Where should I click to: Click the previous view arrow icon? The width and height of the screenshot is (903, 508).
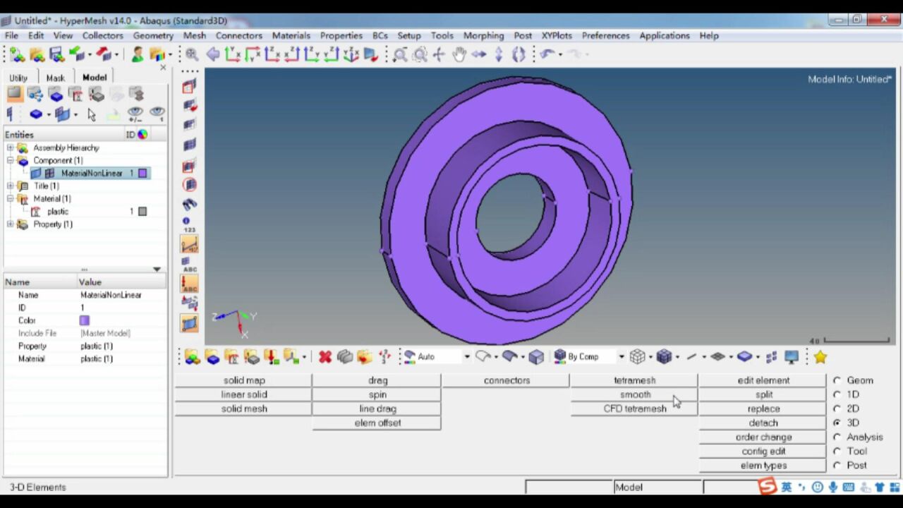click(x=212, y=54)
